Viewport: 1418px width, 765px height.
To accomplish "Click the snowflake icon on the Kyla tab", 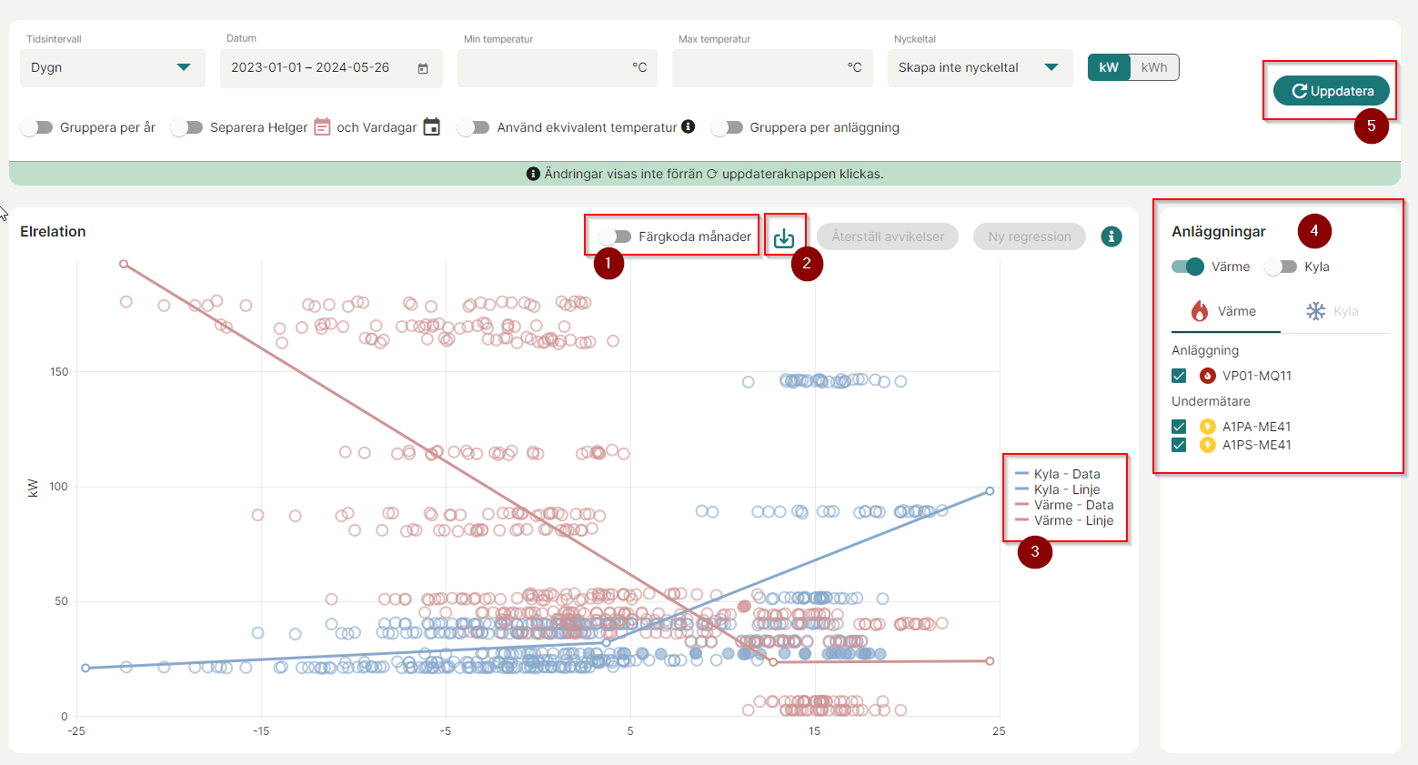I will click(x=1316, y=311).
